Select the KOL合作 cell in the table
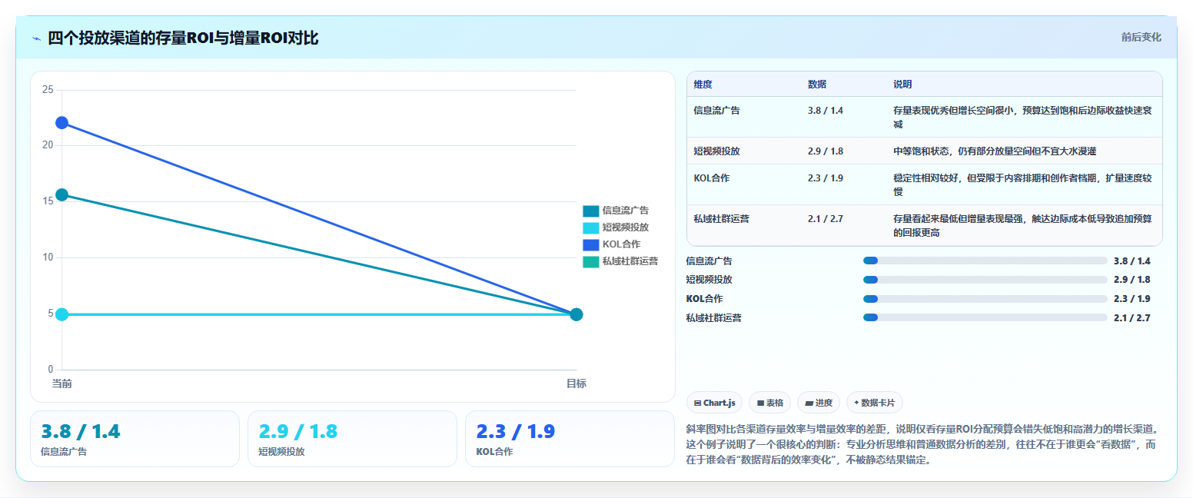 (x=712, y=178)
